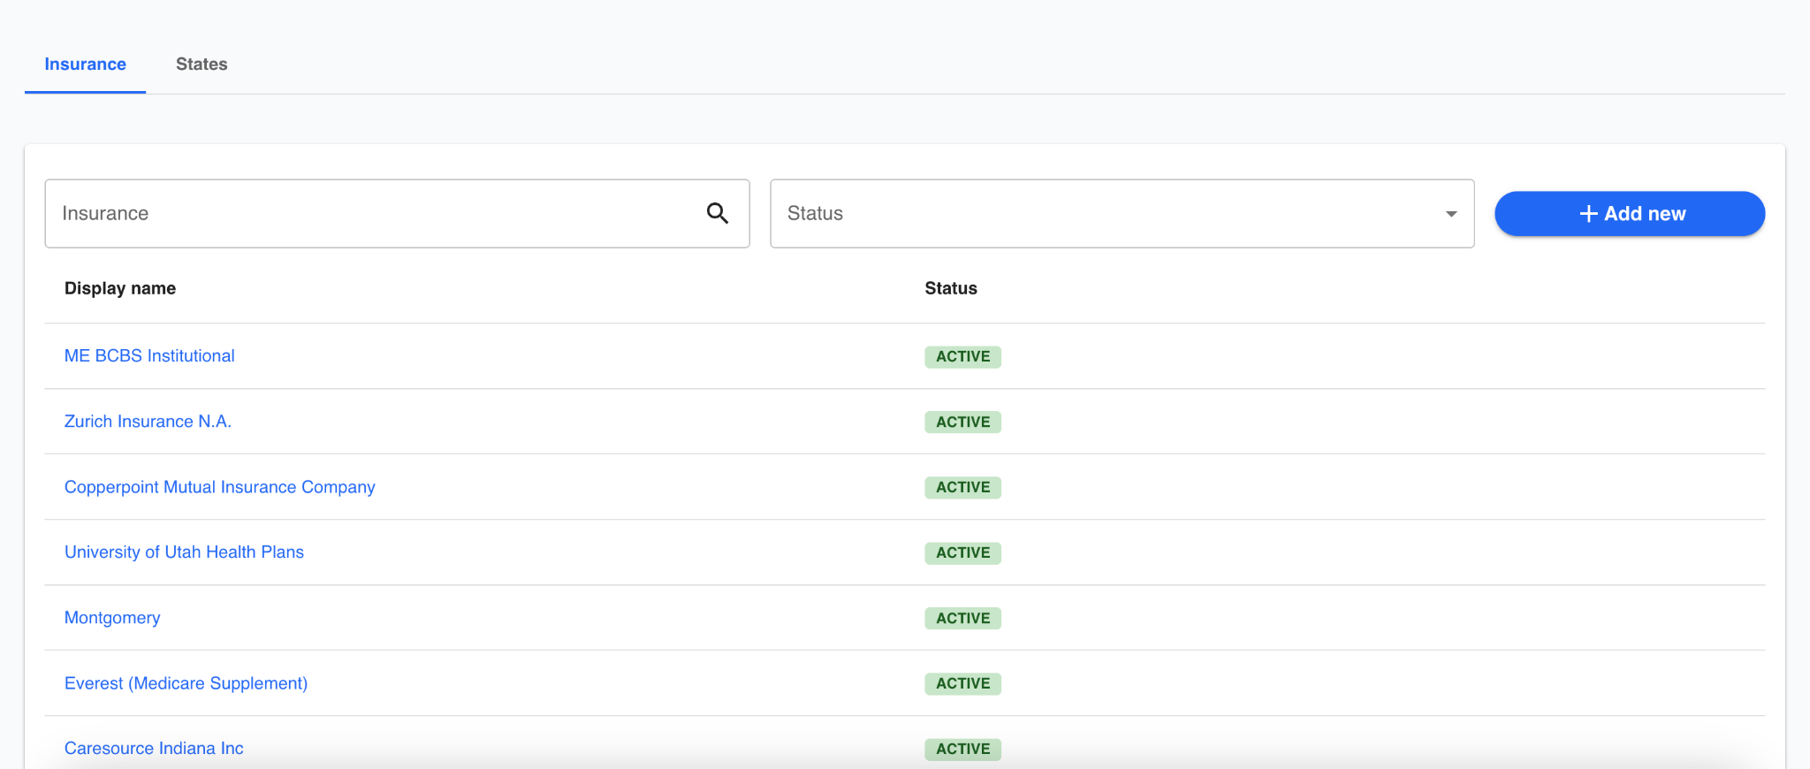This screenshot has height=769, width=1810.
Task: Select the Insurance tab
Action: [x=85, y=65]
